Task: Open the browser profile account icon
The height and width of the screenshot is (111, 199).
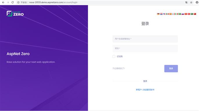Action: click(197, 2)
